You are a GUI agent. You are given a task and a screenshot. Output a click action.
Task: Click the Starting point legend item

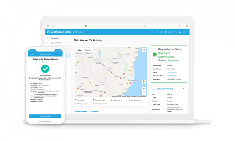tap(80, 100)
